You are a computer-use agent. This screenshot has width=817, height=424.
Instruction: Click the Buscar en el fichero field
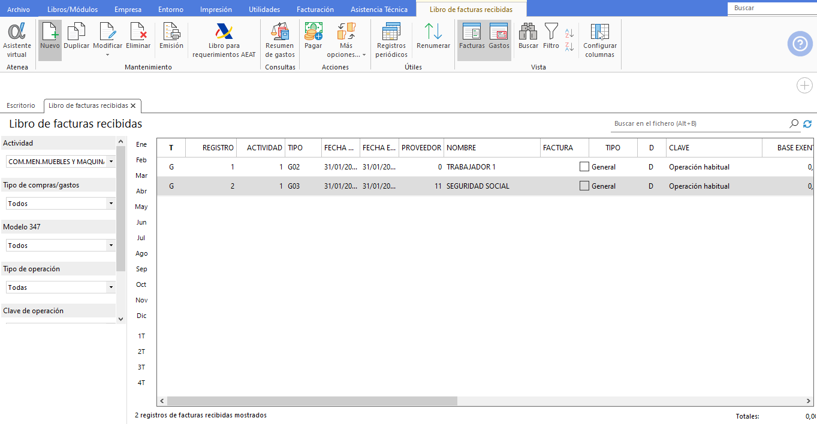(698, 123)
